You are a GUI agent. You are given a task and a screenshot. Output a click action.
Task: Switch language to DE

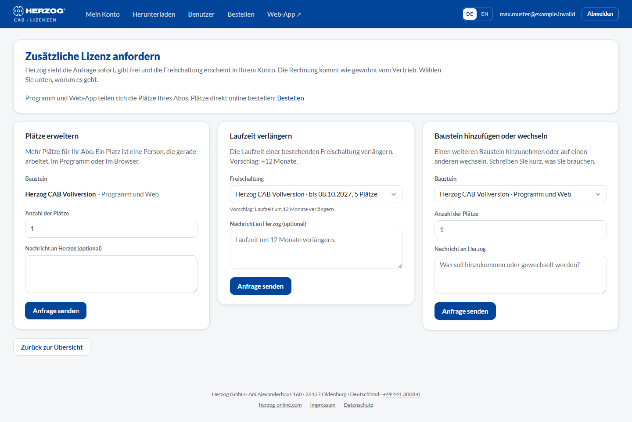tap(470, 14)
